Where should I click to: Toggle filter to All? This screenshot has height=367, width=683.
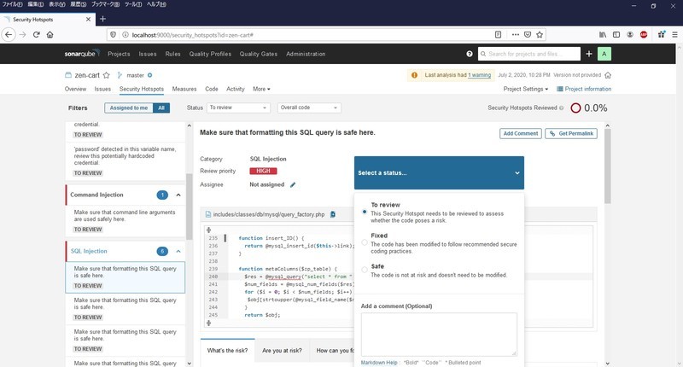[161, 108]
